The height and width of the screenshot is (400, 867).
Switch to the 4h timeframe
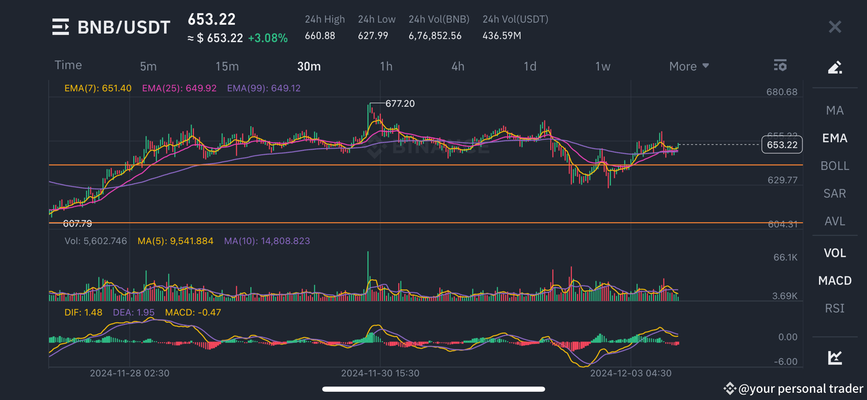[x=458, y=66]
